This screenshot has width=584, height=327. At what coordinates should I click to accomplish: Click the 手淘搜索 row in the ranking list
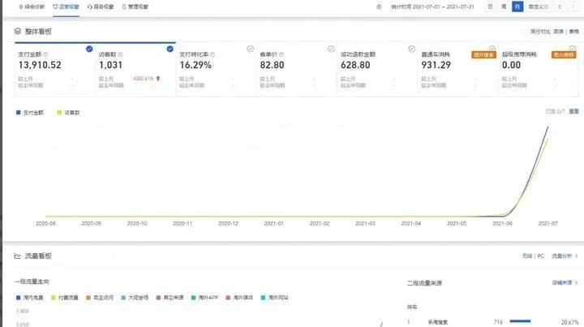pos(493,322)
